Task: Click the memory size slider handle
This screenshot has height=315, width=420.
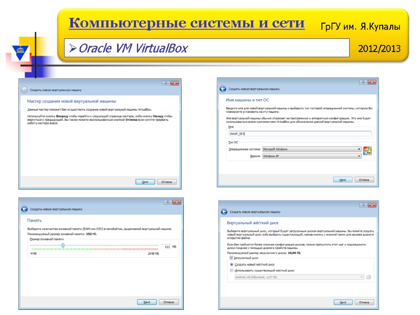Action: (63, 245)
